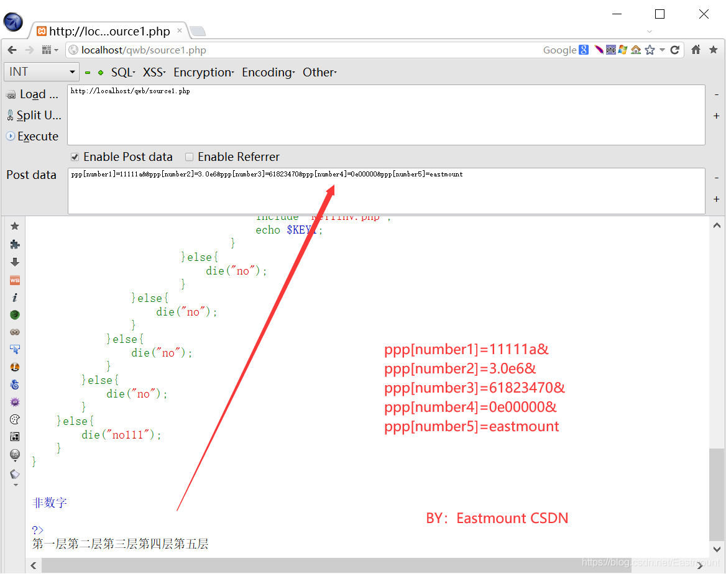
Task: Click the browser logo menu button
Action: coord(13,22)
